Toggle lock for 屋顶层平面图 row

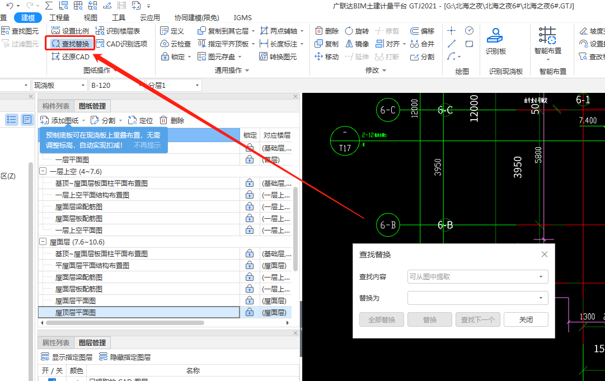[250, 312]
